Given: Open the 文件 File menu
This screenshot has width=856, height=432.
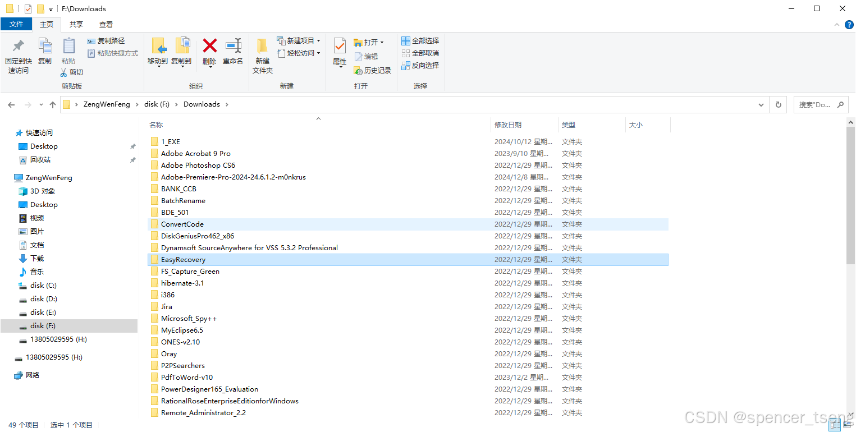Looking at the screenshot, I should click(17, 24).
